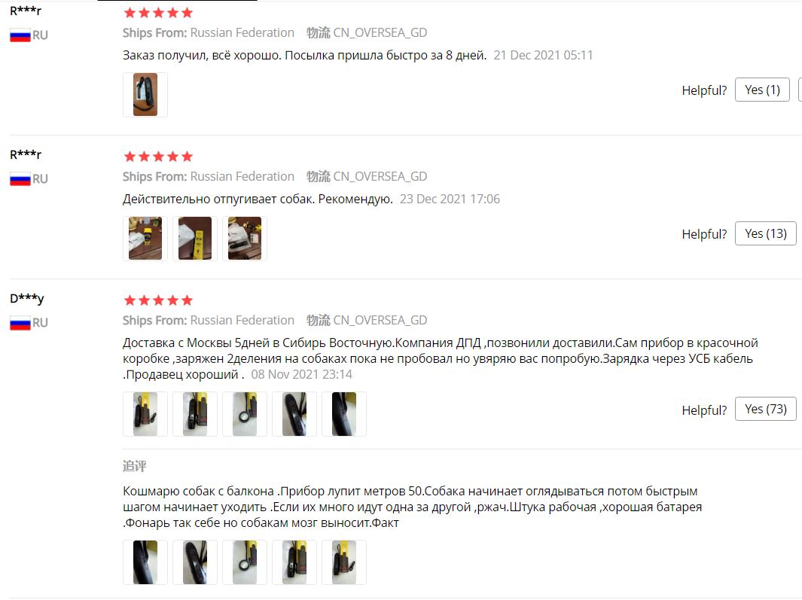Click the star rating of the 23 Dec review
802x600 pixels.
(x=158, y=156)
